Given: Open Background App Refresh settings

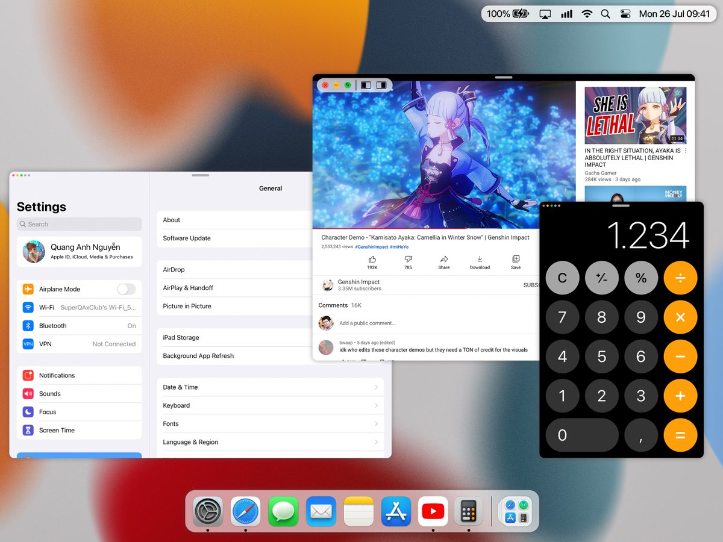Looking at the screenshot, I should point(235,356).
